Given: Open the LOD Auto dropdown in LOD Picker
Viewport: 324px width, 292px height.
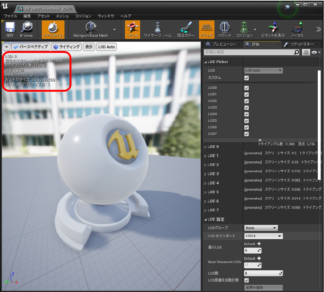Looking at the screenshot, I should (263, 70).
